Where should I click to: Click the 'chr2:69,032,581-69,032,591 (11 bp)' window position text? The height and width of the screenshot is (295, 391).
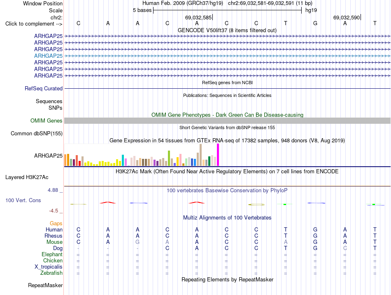point(270,3)
